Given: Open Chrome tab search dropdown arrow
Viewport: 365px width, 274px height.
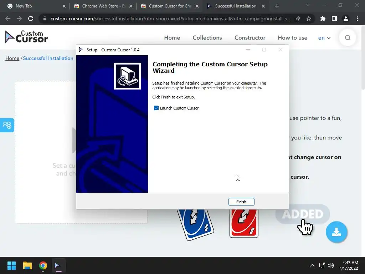Looking at the screenshot, I should click(308, 5).
